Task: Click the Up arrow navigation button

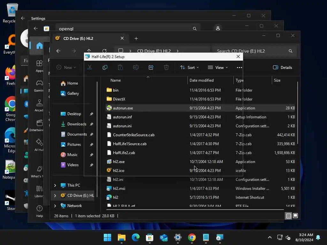Action: (89, 51)
